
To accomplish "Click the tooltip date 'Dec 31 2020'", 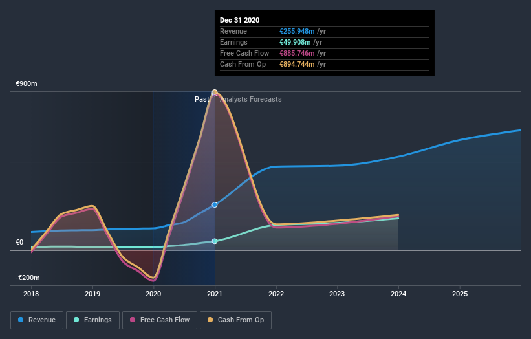I will click(x=240, y=20).
